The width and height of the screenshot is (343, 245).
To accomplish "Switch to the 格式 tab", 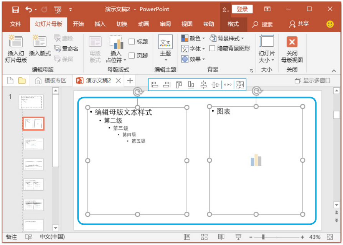I will coord(233,24).
